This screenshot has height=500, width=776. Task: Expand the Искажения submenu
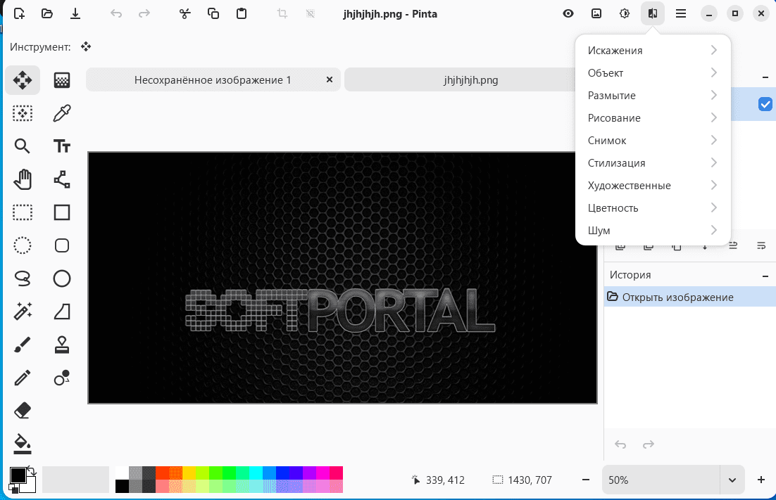653,51
